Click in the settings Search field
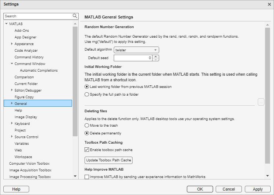 coord(37,16)
